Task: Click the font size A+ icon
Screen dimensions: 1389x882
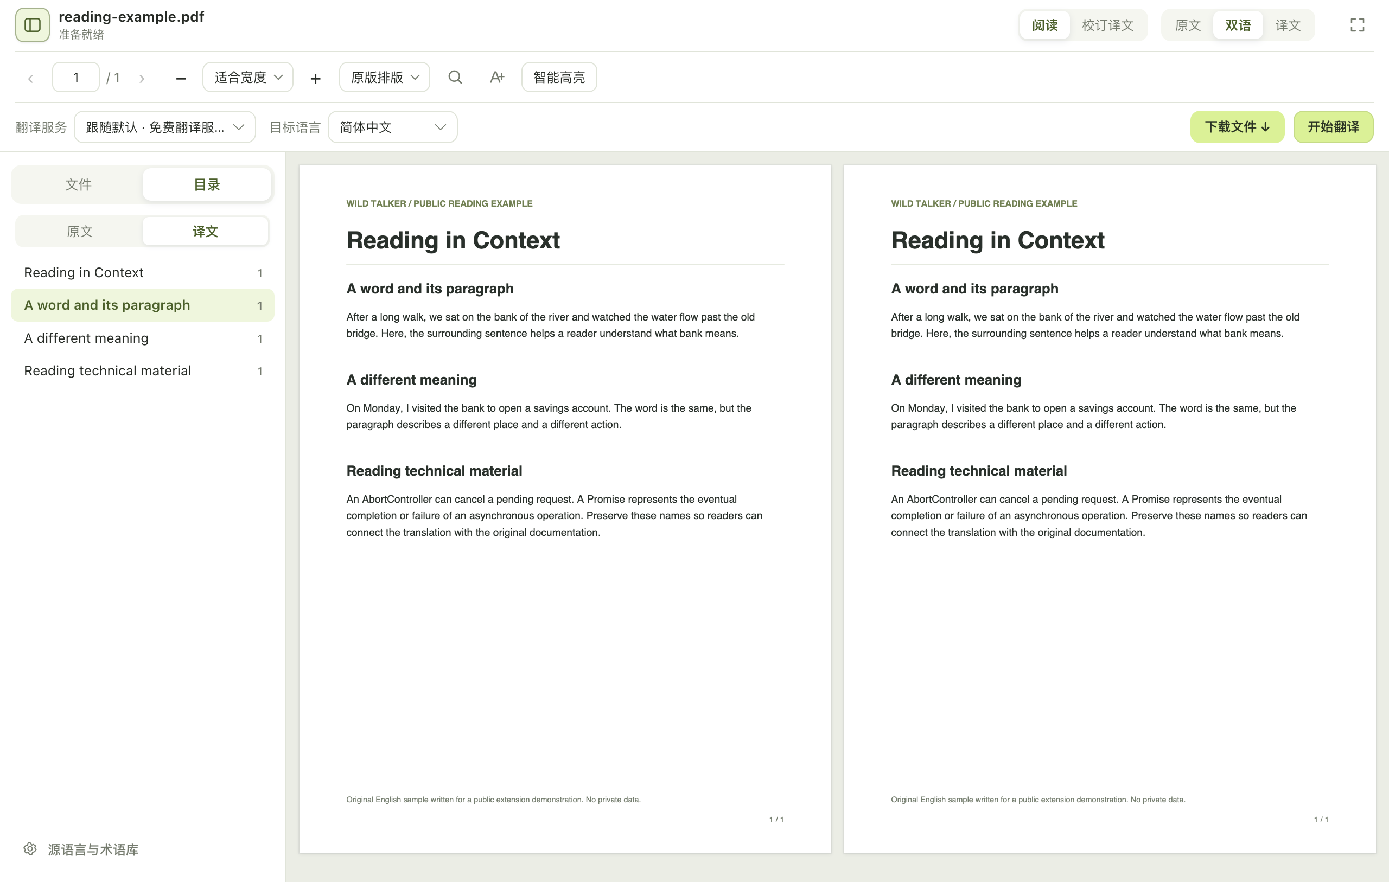Action: point(496,78)
